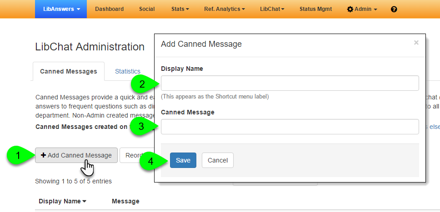This screenshot has height=212, width=440.
Task: Expand the LibChat menu
Action: tap(272, 9)
